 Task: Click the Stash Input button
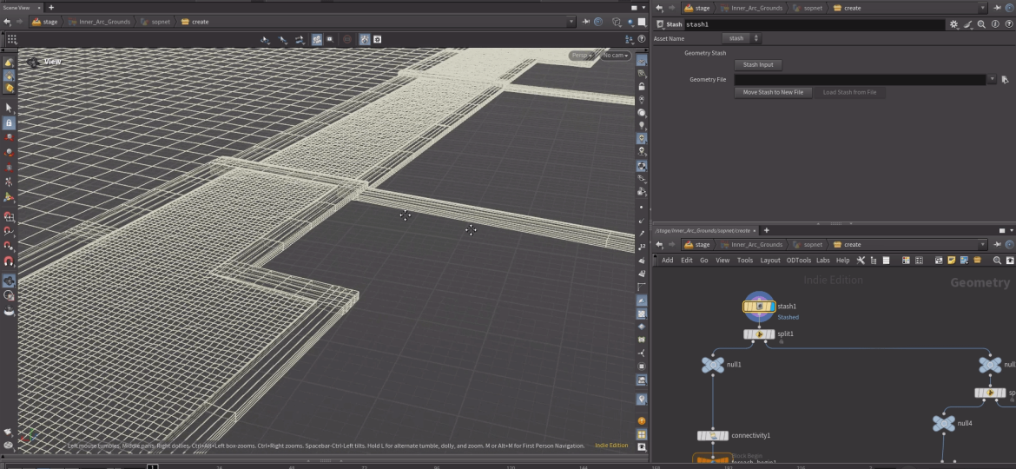(758, 64)
